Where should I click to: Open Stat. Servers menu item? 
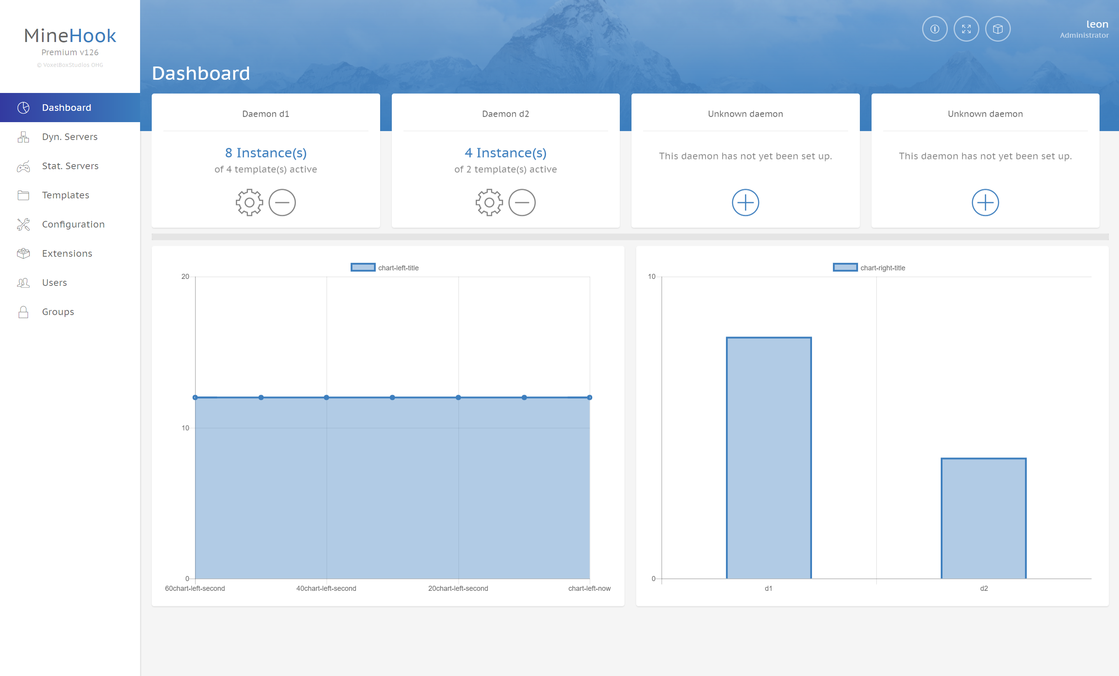tap(70, 166)
